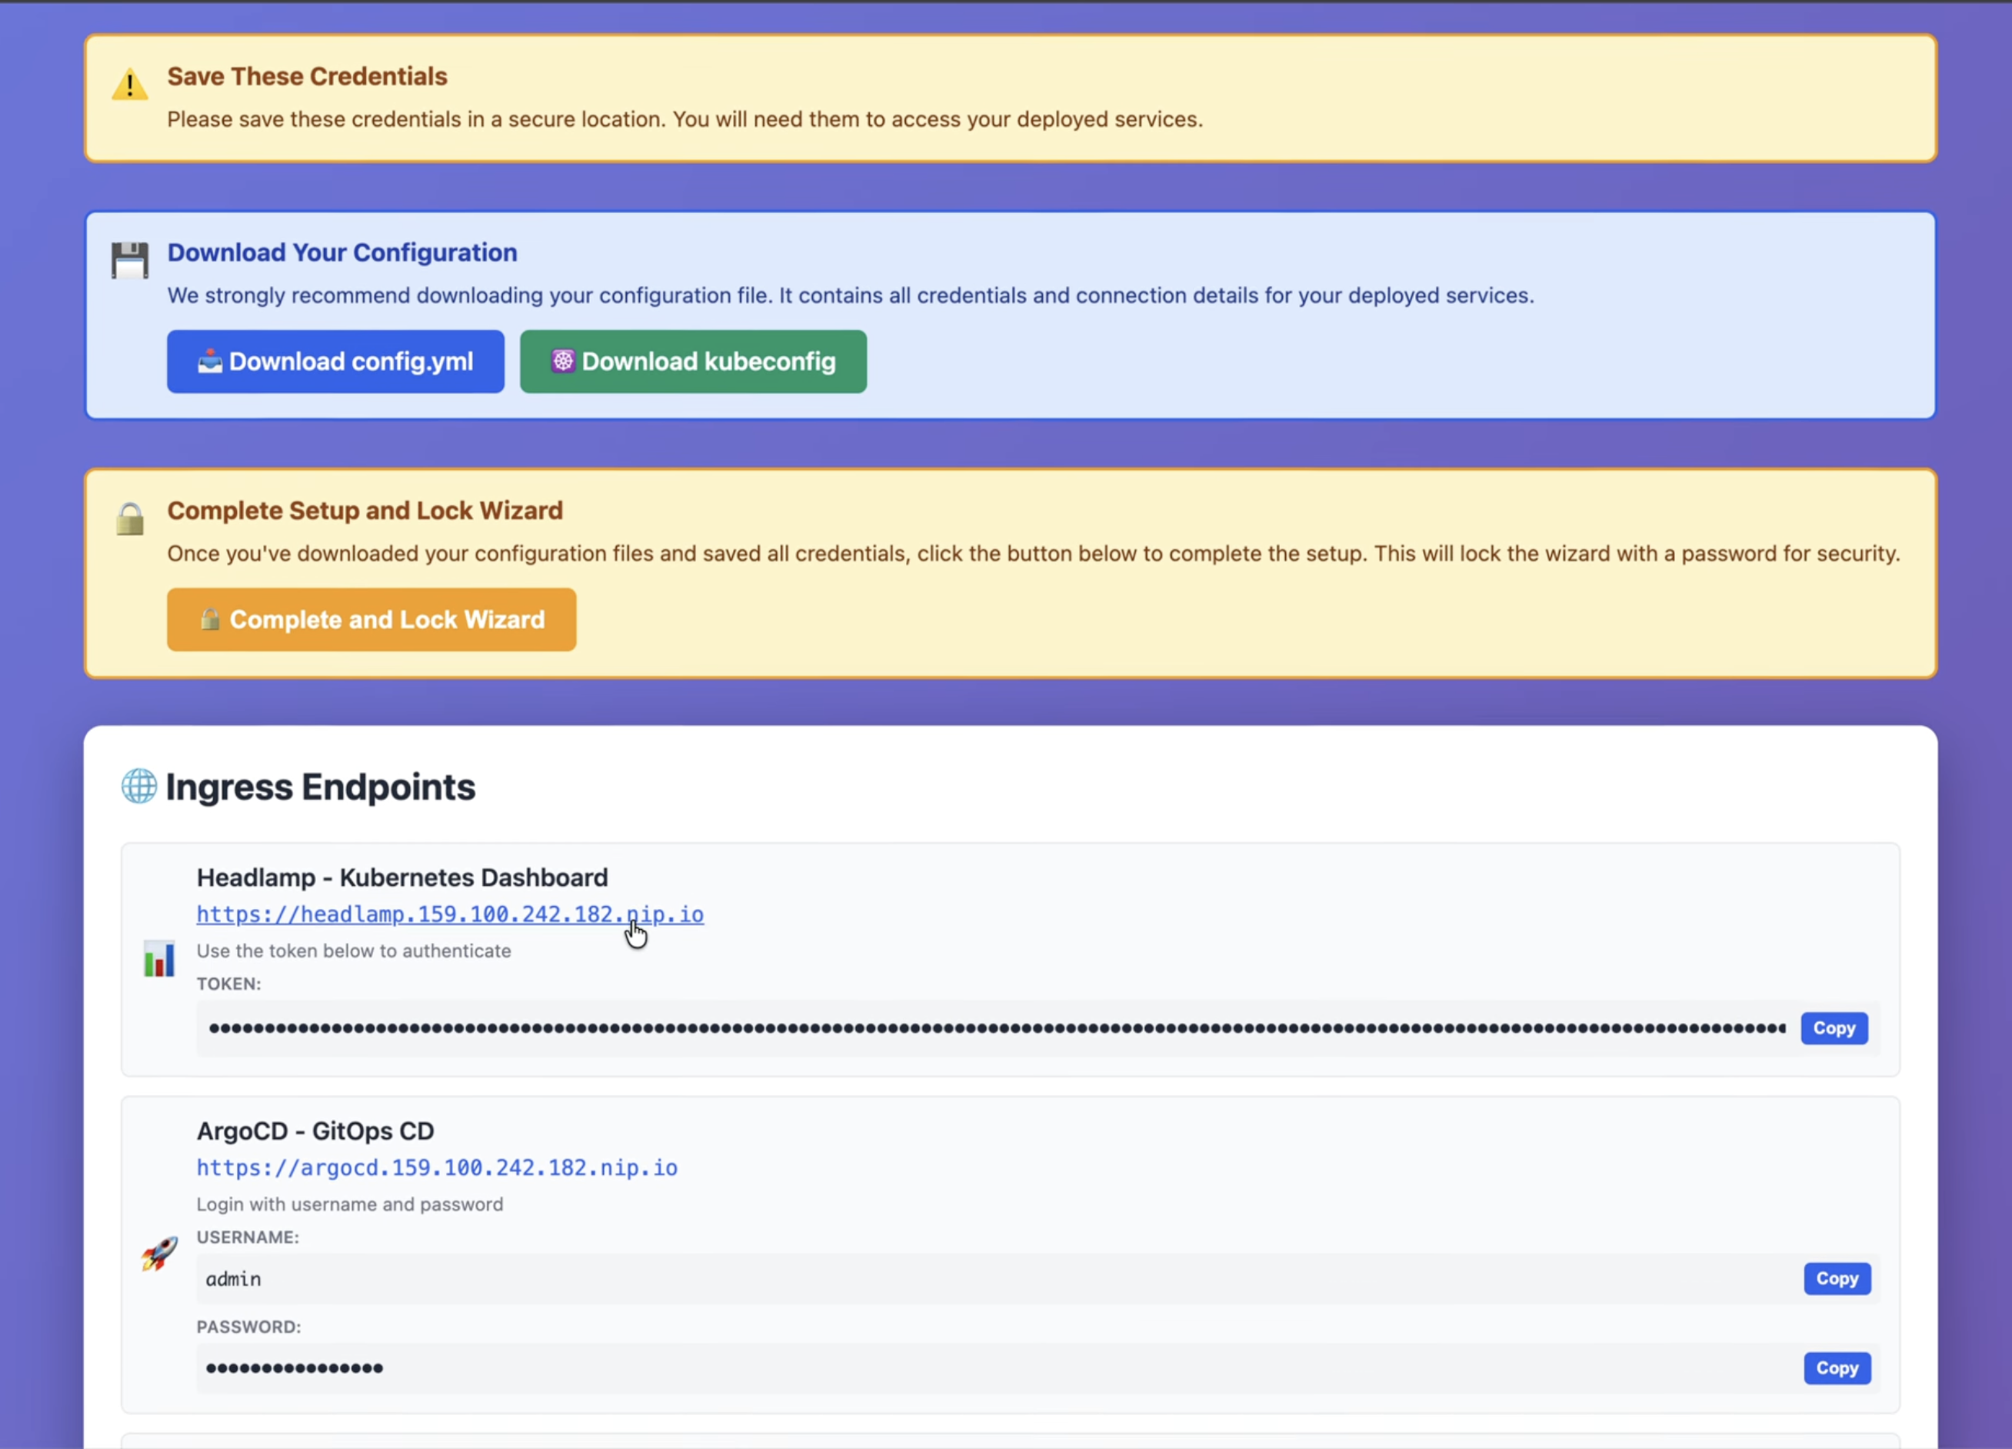Click the masked ArgoCD password field
Viewport: 2012px width, 1449px height.
click(x=994, y=1368)
